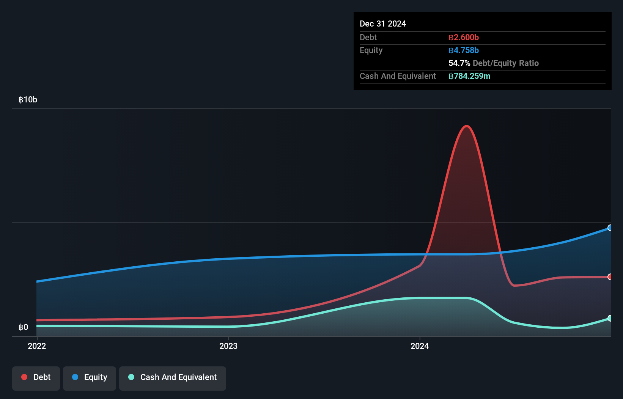Toggle the Cash And Equivalent series visibility
The width and height of the screenshot is (623, 399).
[172, 377]
